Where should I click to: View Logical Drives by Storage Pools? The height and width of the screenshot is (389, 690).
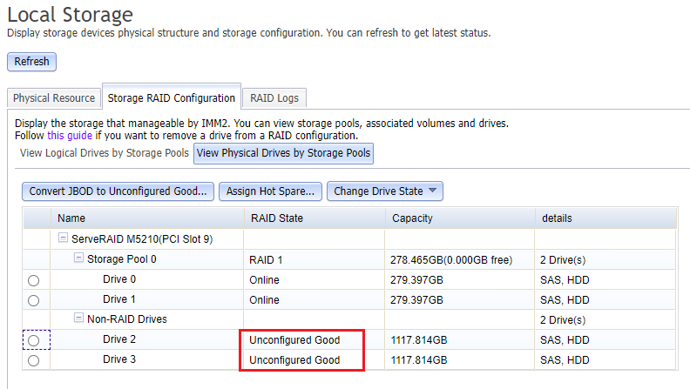tap(104, 154)
